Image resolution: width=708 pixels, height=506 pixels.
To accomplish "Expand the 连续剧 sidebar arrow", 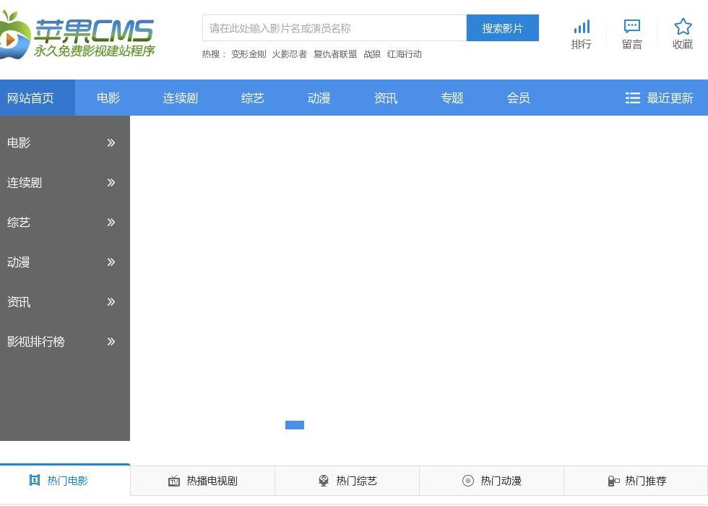I will [111, 182].
